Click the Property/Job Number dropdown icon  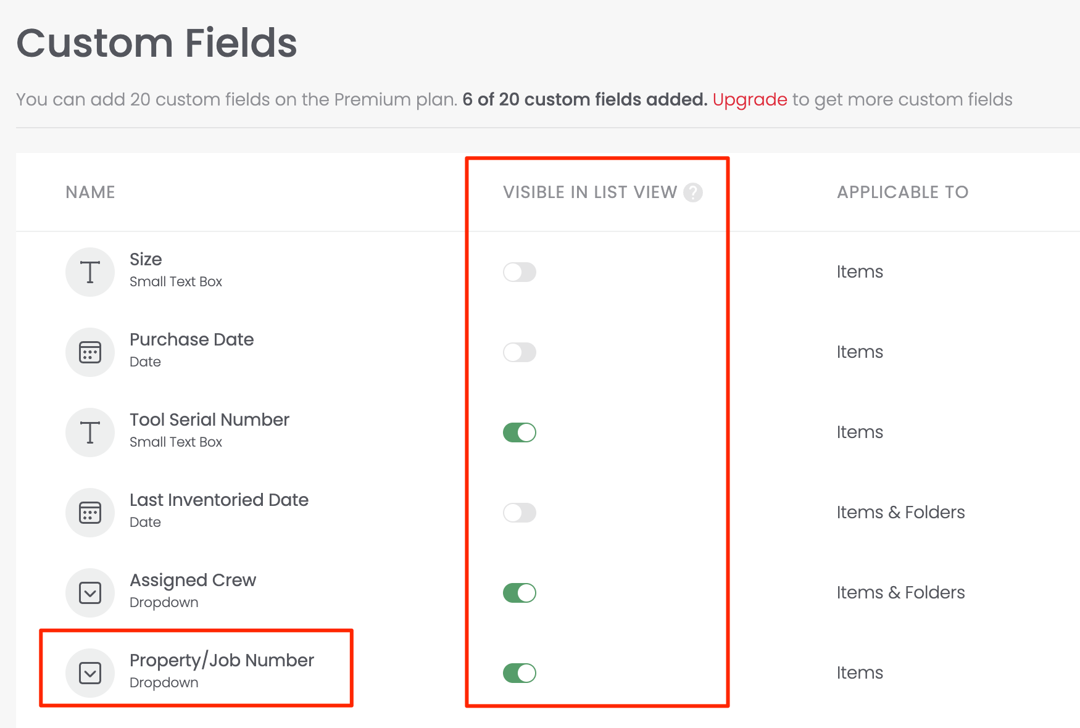click(90, 673)
